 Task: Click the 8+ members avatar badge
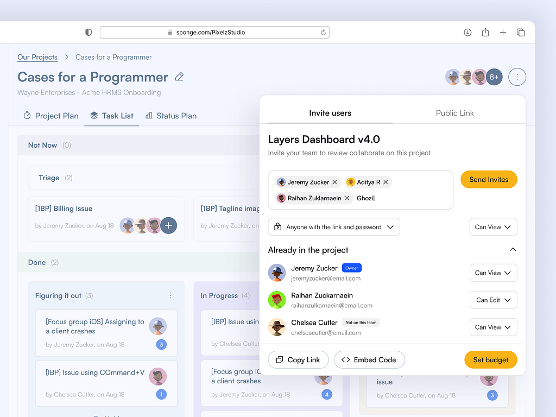click(x=494, y=77)
